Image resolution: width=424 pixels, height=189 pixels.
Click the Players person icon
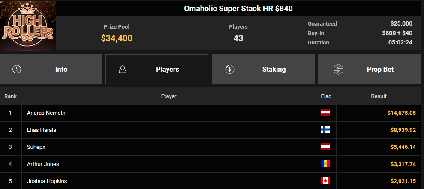click(x=123, y=69)
